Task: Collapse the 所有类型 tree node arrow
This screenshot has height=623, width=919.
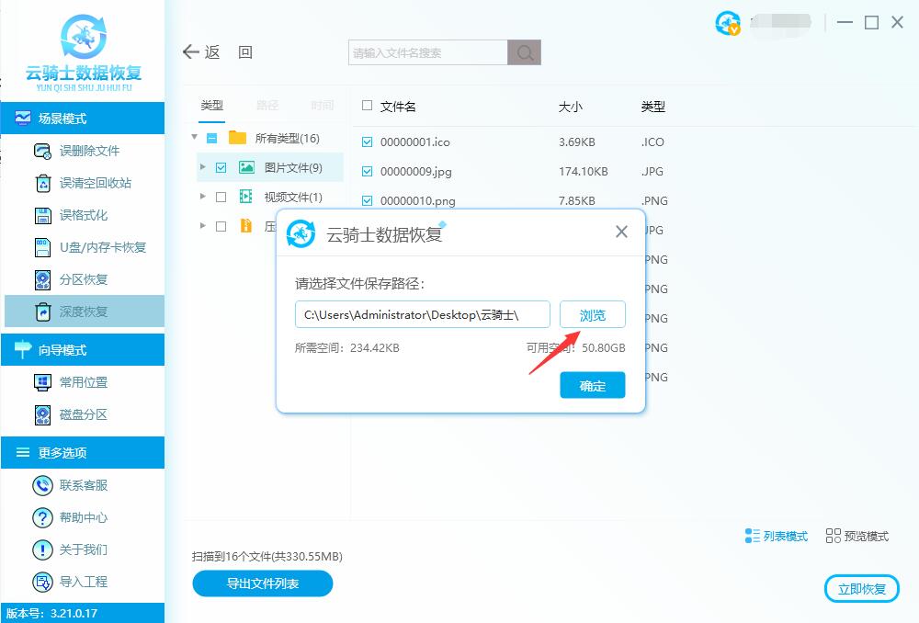Action: point(194,137)
